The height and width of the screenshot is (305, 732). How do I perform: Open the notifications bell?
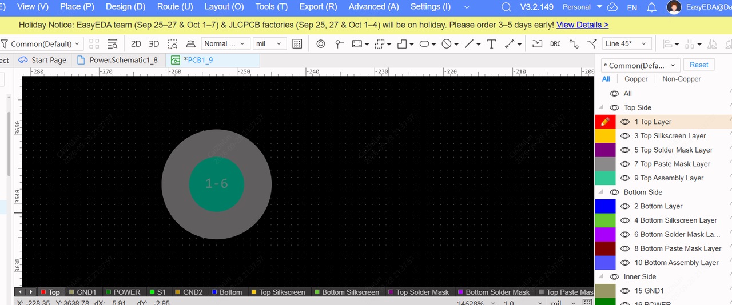coord(651,7)
